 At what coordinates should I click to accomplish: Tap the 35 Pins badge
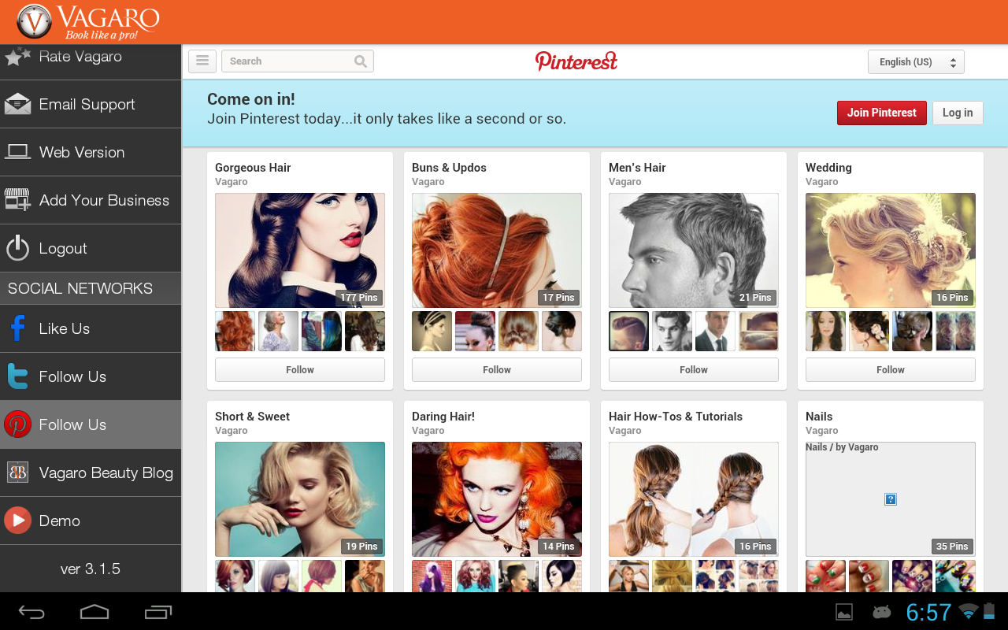coord(952,547)
